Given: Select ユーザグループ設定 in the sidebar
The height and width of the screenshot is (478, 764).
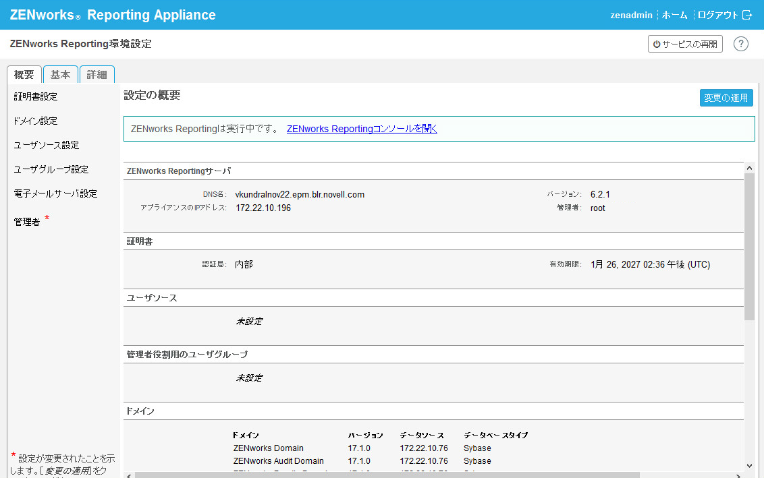Looking at the screenshot, I should 51,169.
